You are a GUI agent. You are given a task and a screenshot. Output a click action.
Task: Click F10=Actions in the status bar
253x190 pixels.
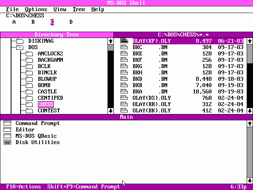coord(24,187)
